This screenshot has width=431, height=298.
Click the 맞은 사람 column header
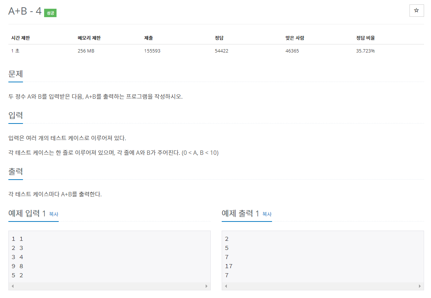[x=295, y=38]
